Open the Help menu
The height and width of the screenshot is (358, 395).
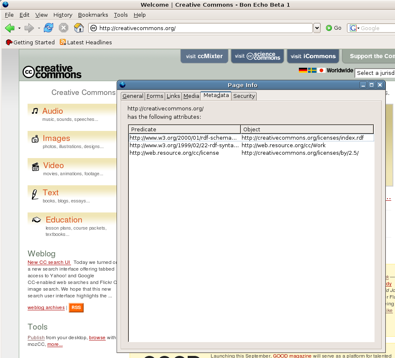pos(140,15)
